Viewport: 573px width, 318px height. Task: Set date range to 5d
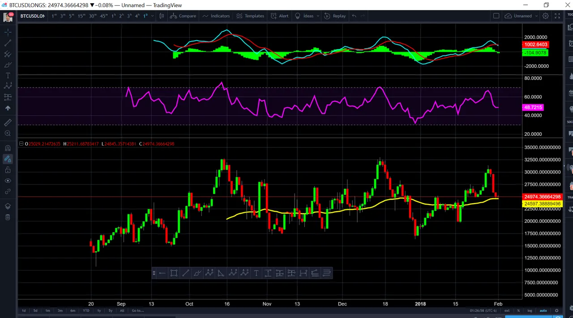point(35,311)
